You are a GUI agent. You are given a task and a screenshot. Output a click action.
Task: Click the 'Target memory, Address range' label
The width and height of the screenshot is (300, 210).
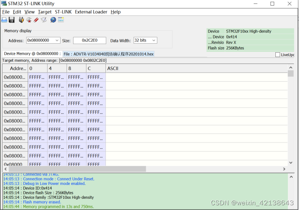click(54, 60)
